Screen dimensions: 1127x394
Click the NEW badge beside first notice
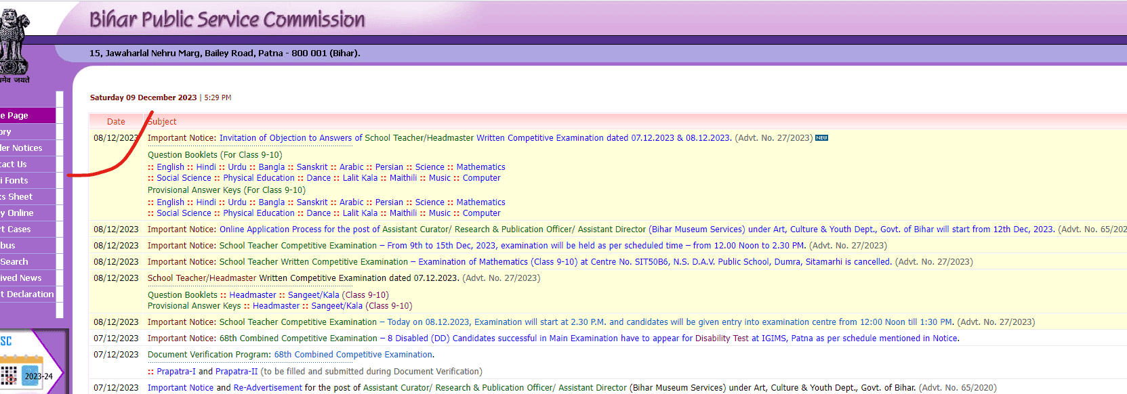[821, 138]
